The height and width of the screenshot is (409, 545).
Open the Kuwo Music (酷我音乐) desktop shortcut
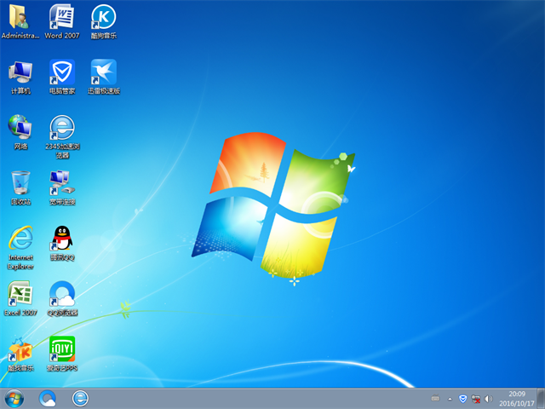pos(20,349)
